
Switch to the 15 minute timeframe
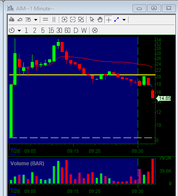(x=51, y=30)
